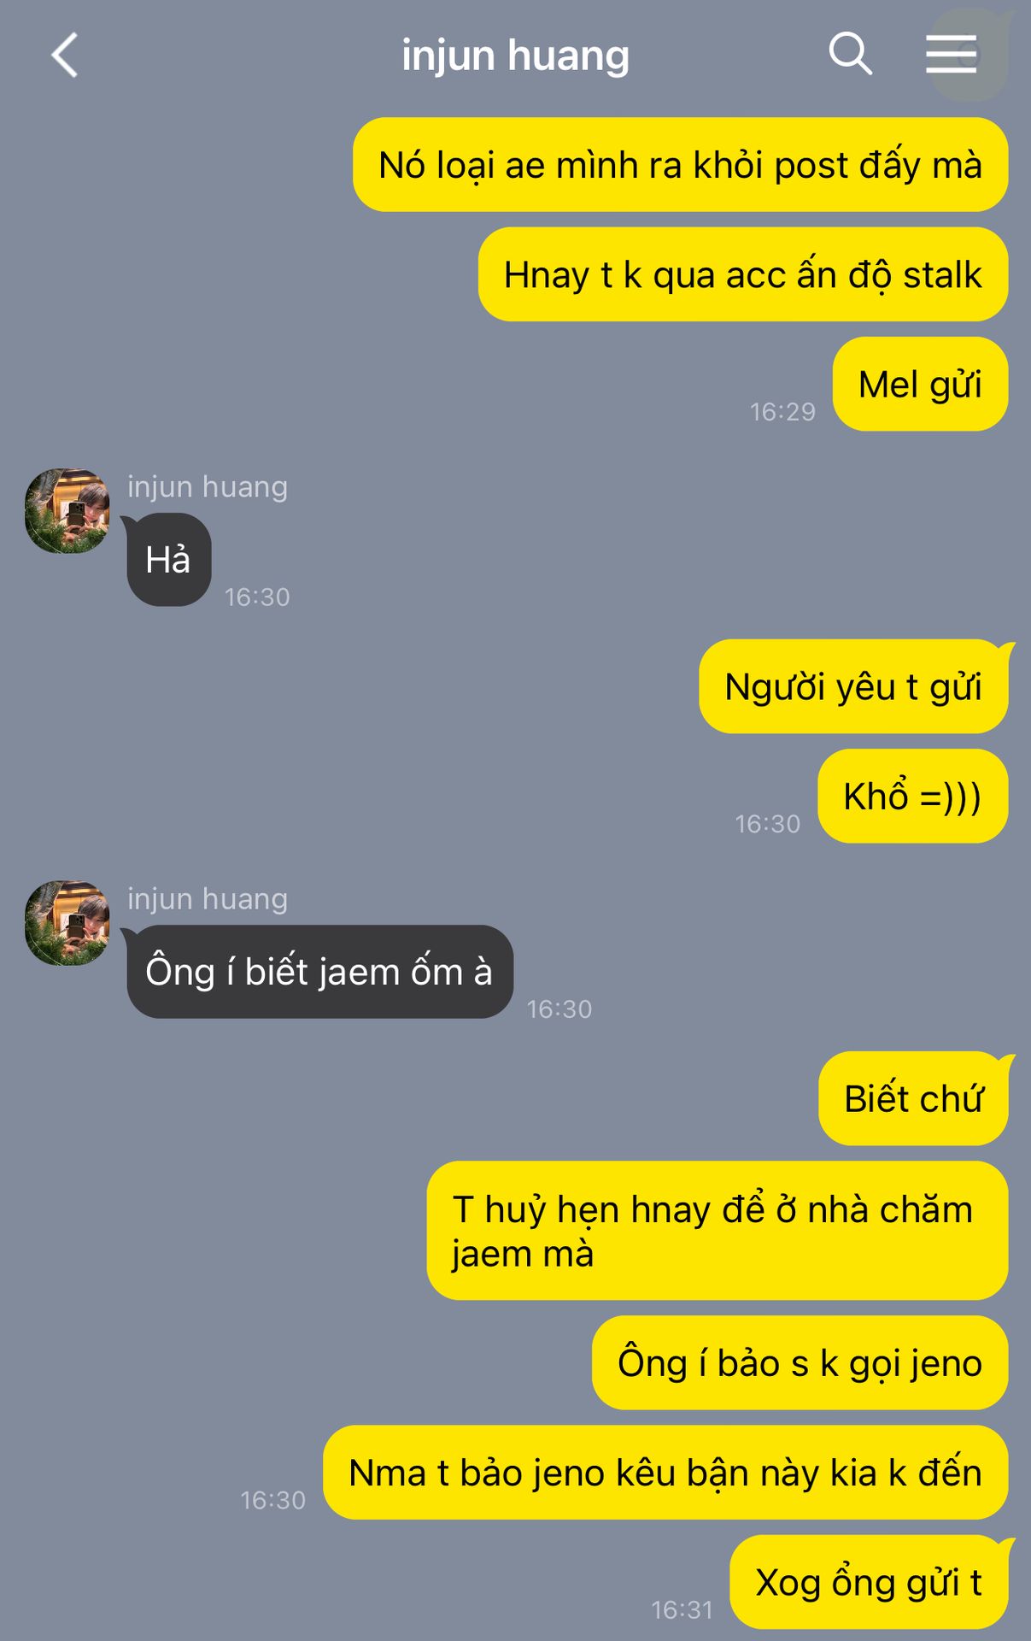Tap sender name above 'Ông í biết jaem ốm à'
The height and width of the screenshot is (1641, 1031).
click(208, 899)
